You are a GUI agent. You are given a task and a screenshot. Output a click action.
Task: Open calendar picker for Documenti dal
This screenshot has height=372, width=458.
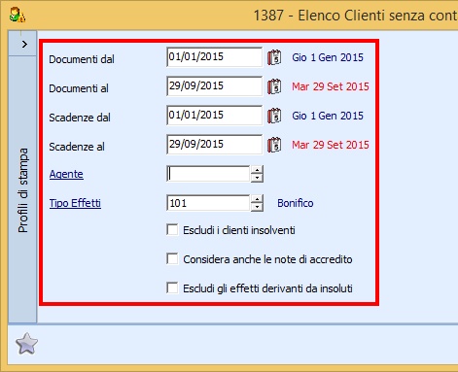click(274, 57)
